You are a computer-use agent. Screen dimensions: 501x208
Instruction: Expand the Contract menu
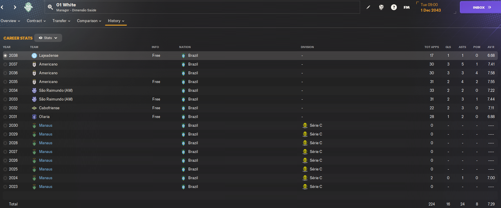pyautogui.click(x=36, y=21)
